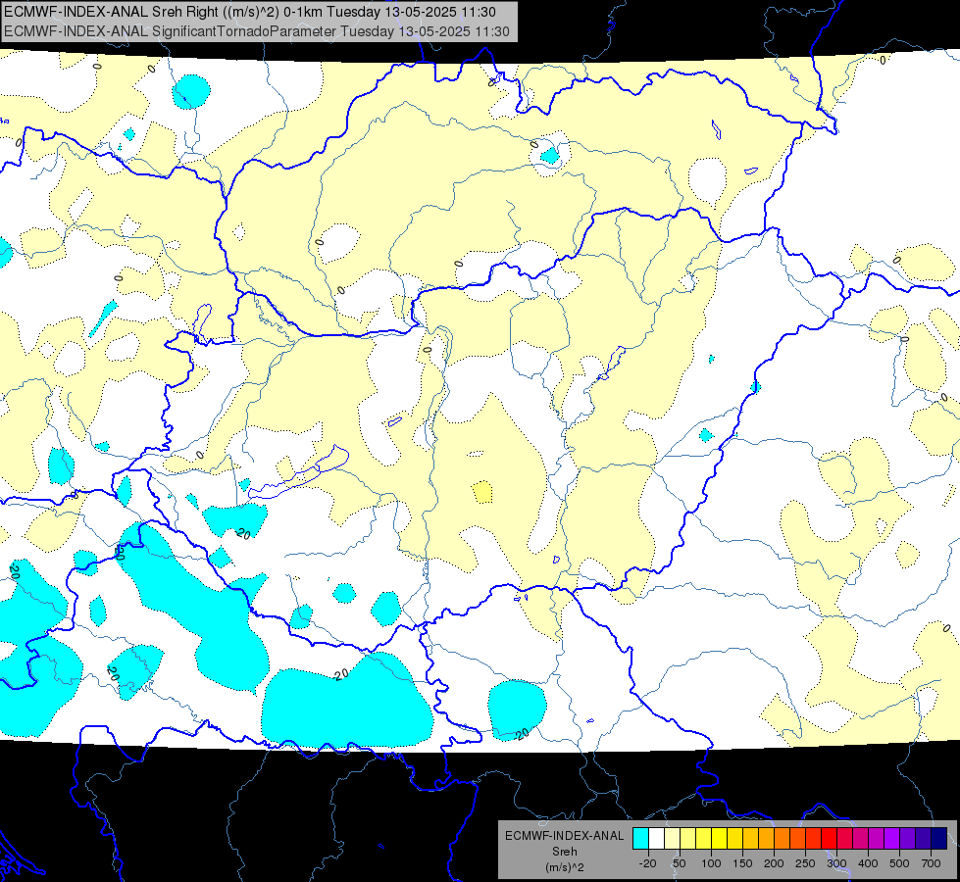Select the white legend swatch
Viewport: 960px width, 882px height.
[656, 839]
